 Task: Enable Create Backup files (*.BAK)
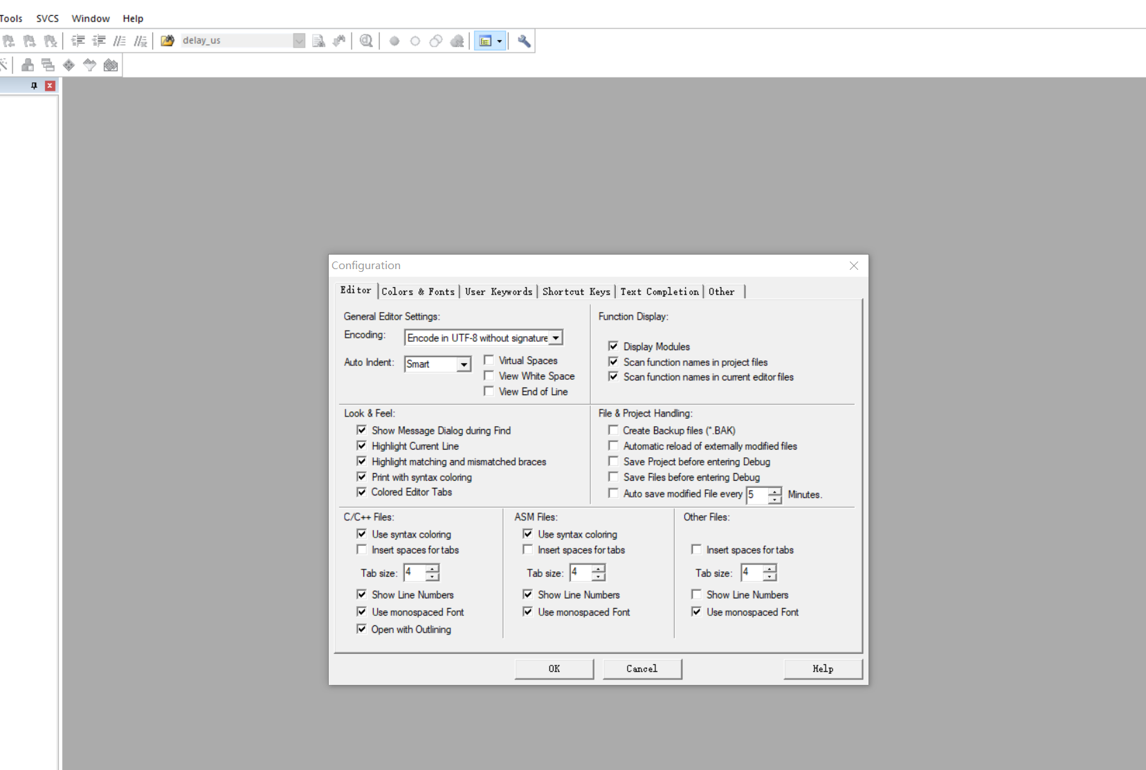coord(613,430)
